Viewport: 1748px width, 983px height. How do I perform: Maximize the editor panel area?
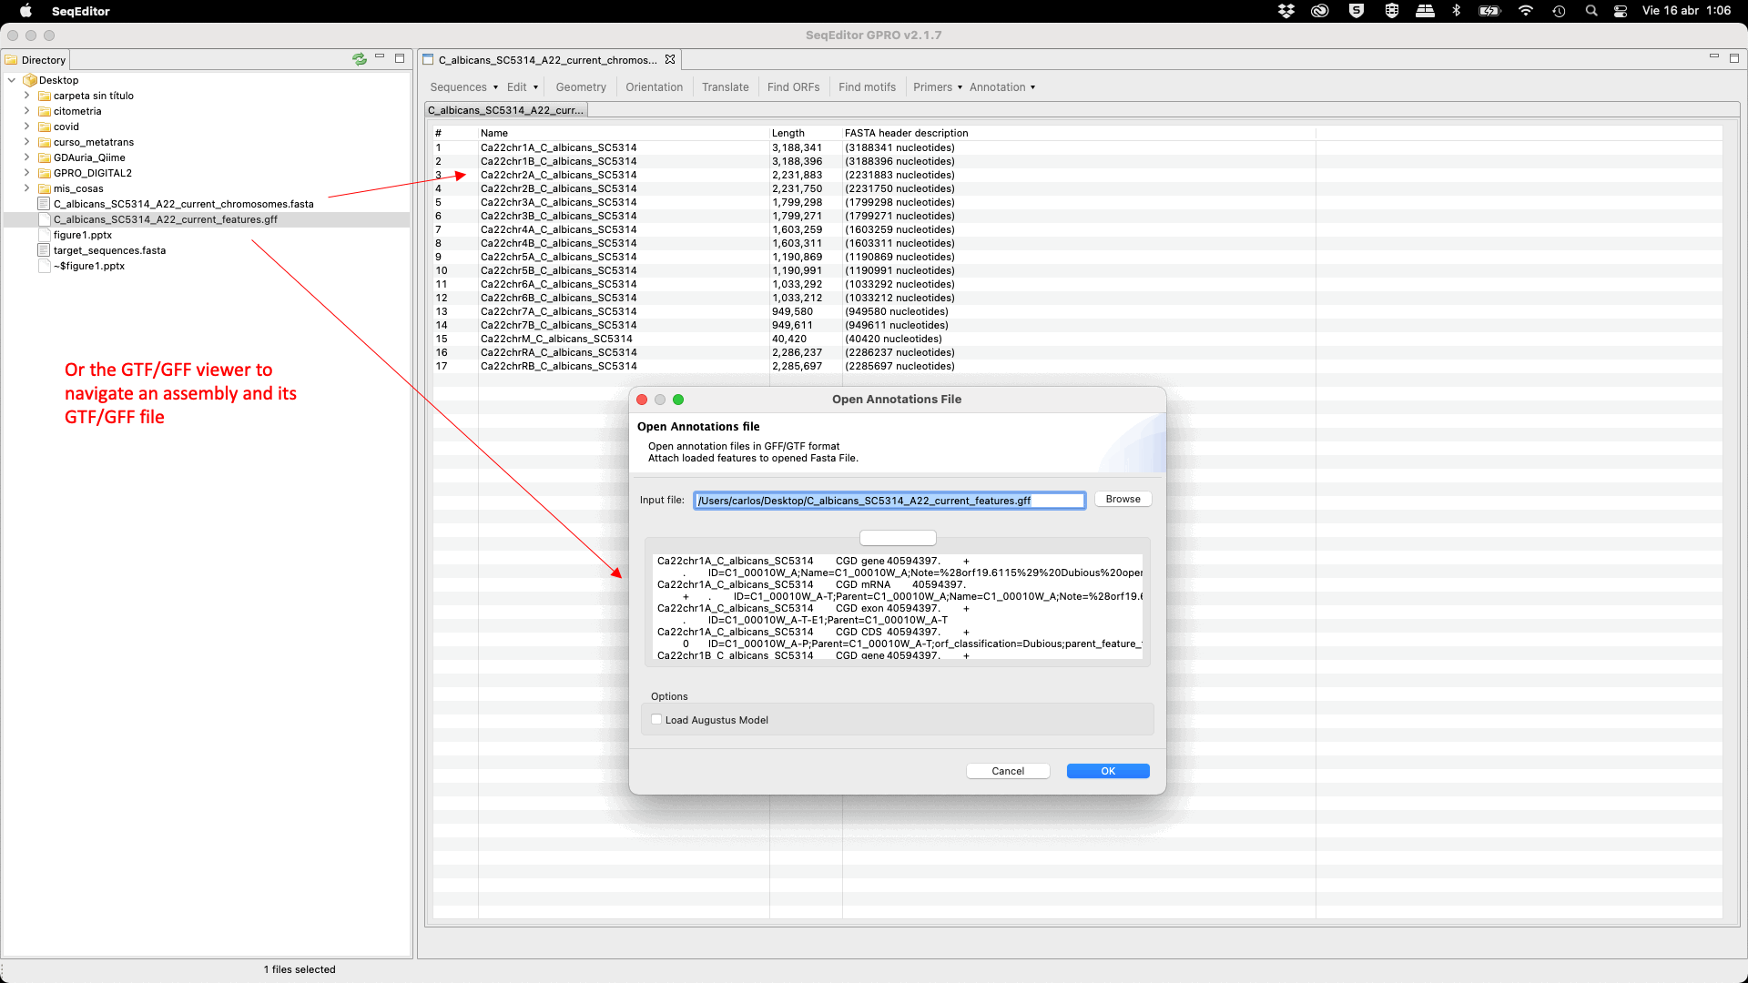1734,58
